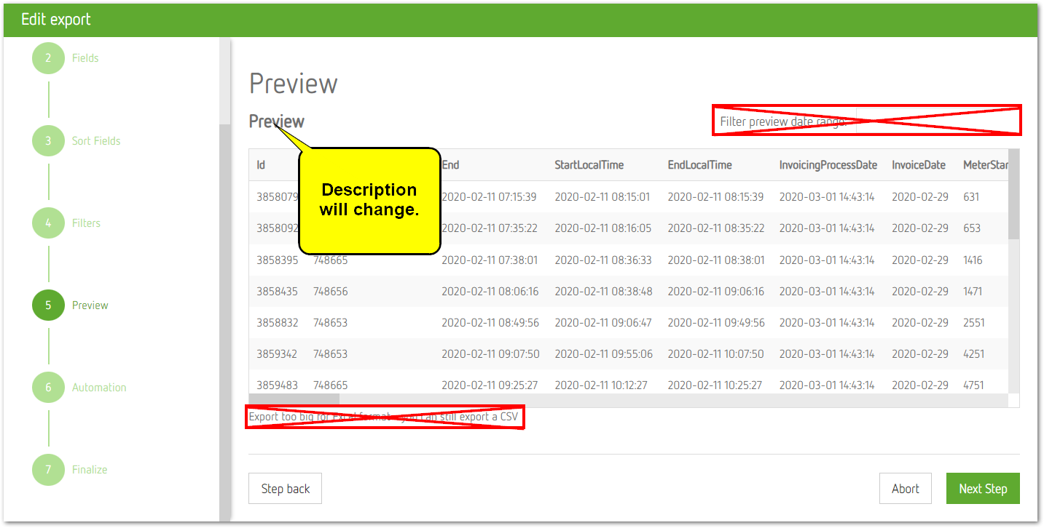Select the Automation step in the wizard
Screen dimensions: 1044x528
point(79,387)
